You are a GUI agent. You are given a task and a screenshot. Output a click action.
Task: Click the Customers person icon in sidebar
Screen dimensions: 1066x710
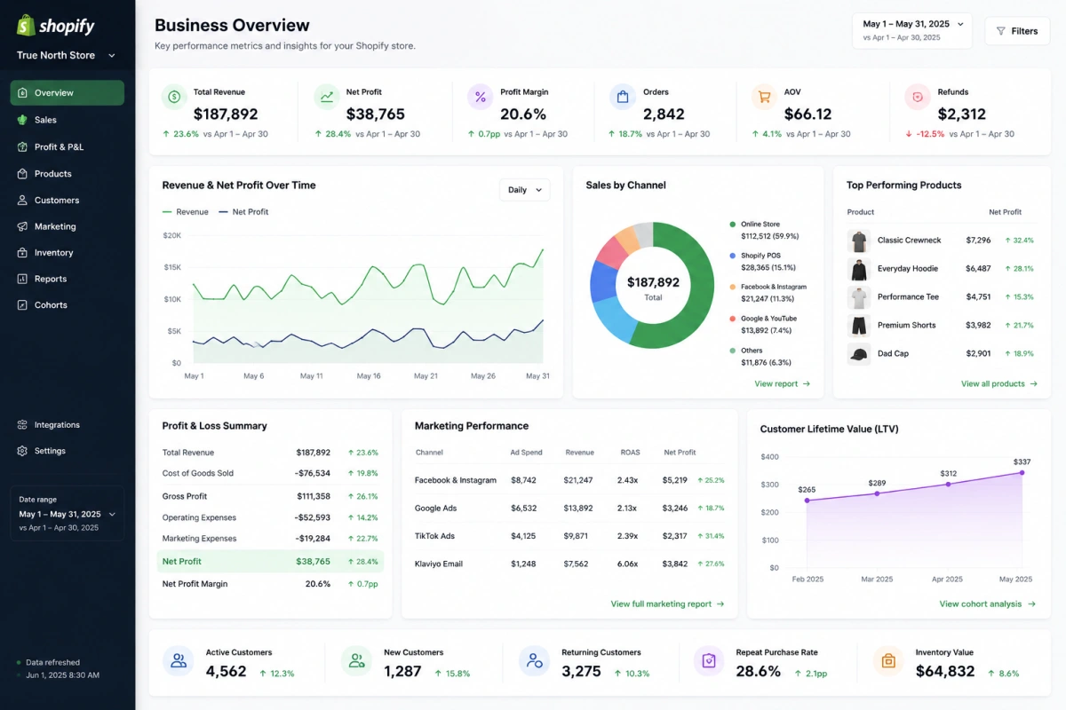[22, 201]
